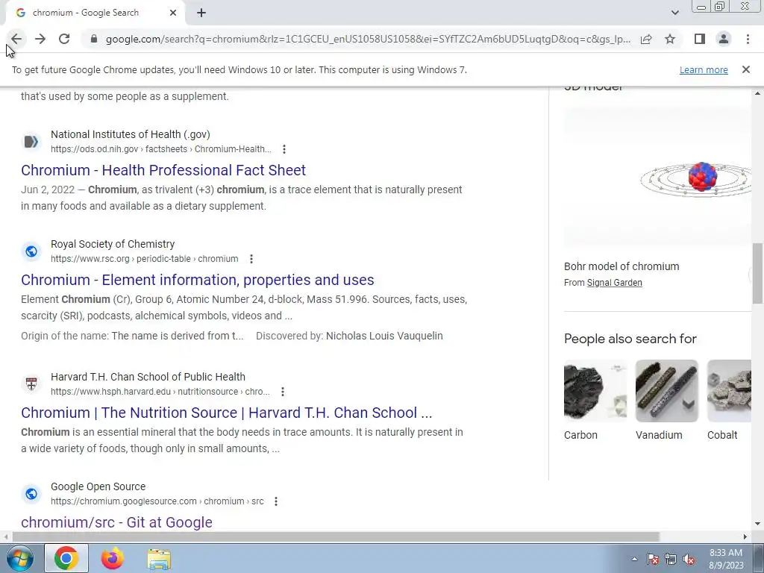Open more options for Google Open Source result
Image resolution: width=764 pixels, height=573 pixels.
point(276,501)
